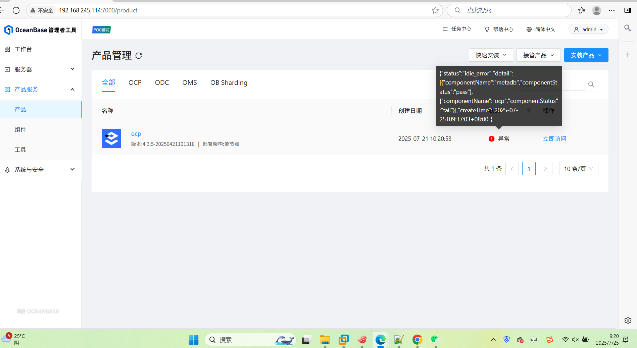Open the 快速安装 dropdown

click(x=491, y=55)
